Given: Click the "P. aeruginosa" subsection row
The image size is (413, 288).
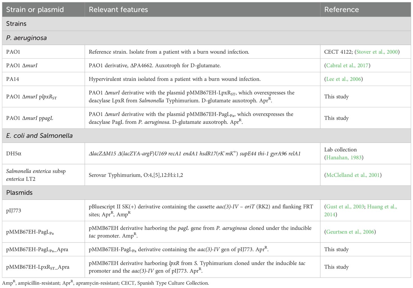Looking at the screenshot, I should click(x=26, y=38).
